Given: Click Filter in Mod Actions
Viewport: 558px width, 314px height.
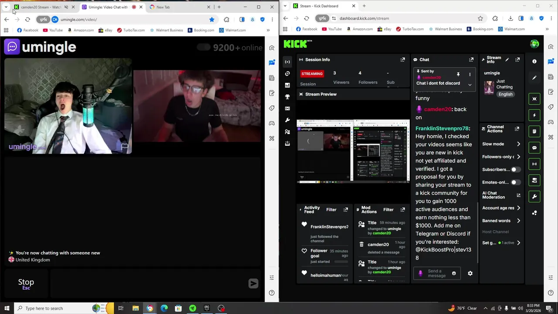Looking at the screenshot, I should click(x=388, y=210).
